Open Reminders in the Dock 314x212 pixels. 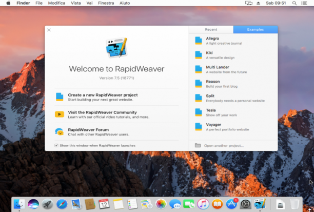[x=132, y=204]
